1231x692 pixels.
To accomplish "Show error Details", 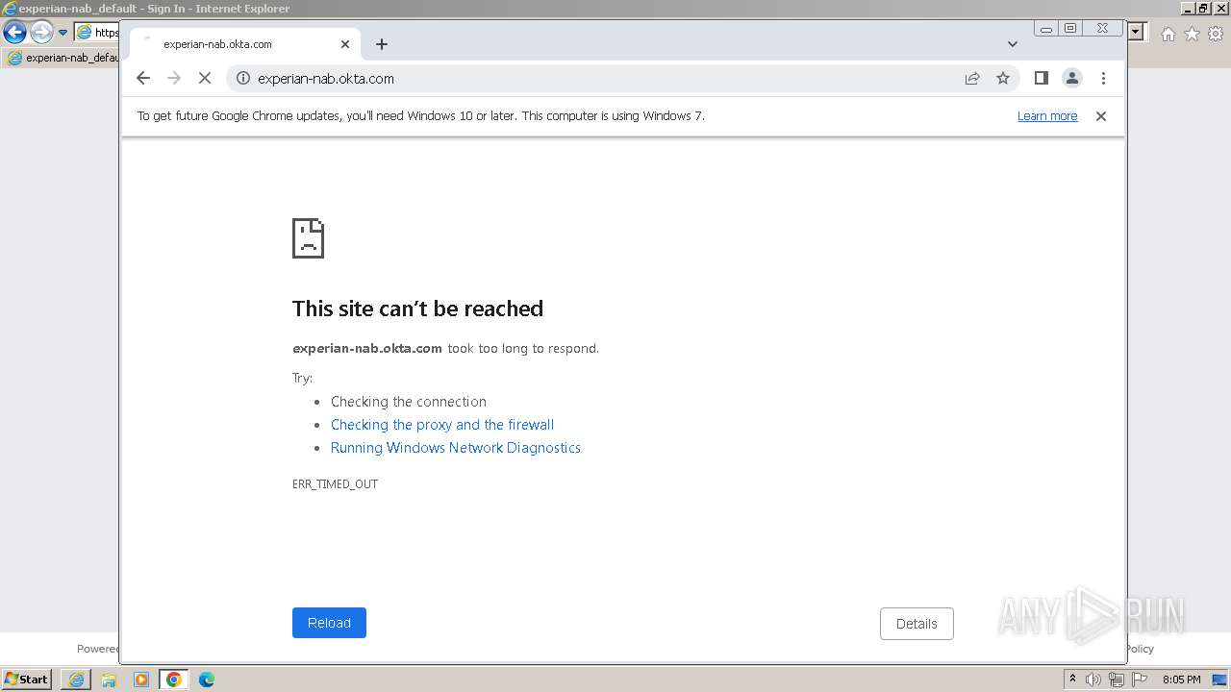I will [917, 624].
